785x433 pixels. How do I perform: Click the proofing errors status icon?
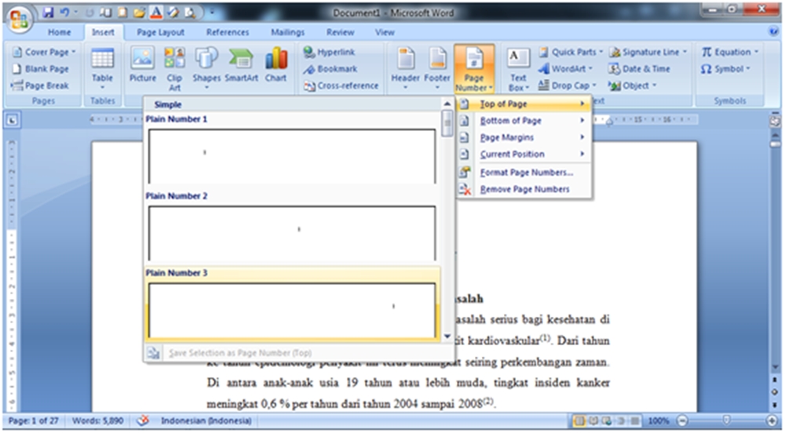143,421
